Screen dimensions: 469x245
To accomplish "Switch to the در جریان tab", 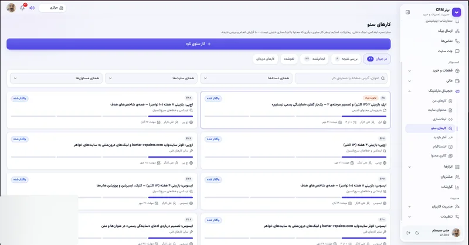I will point(377,59).
